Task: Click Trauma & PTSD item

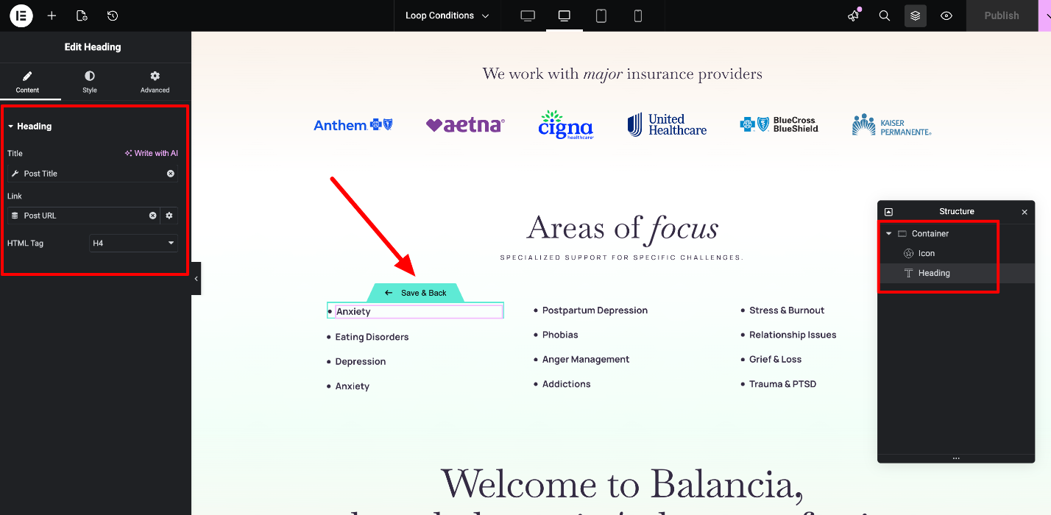Action: click(782, 384)
